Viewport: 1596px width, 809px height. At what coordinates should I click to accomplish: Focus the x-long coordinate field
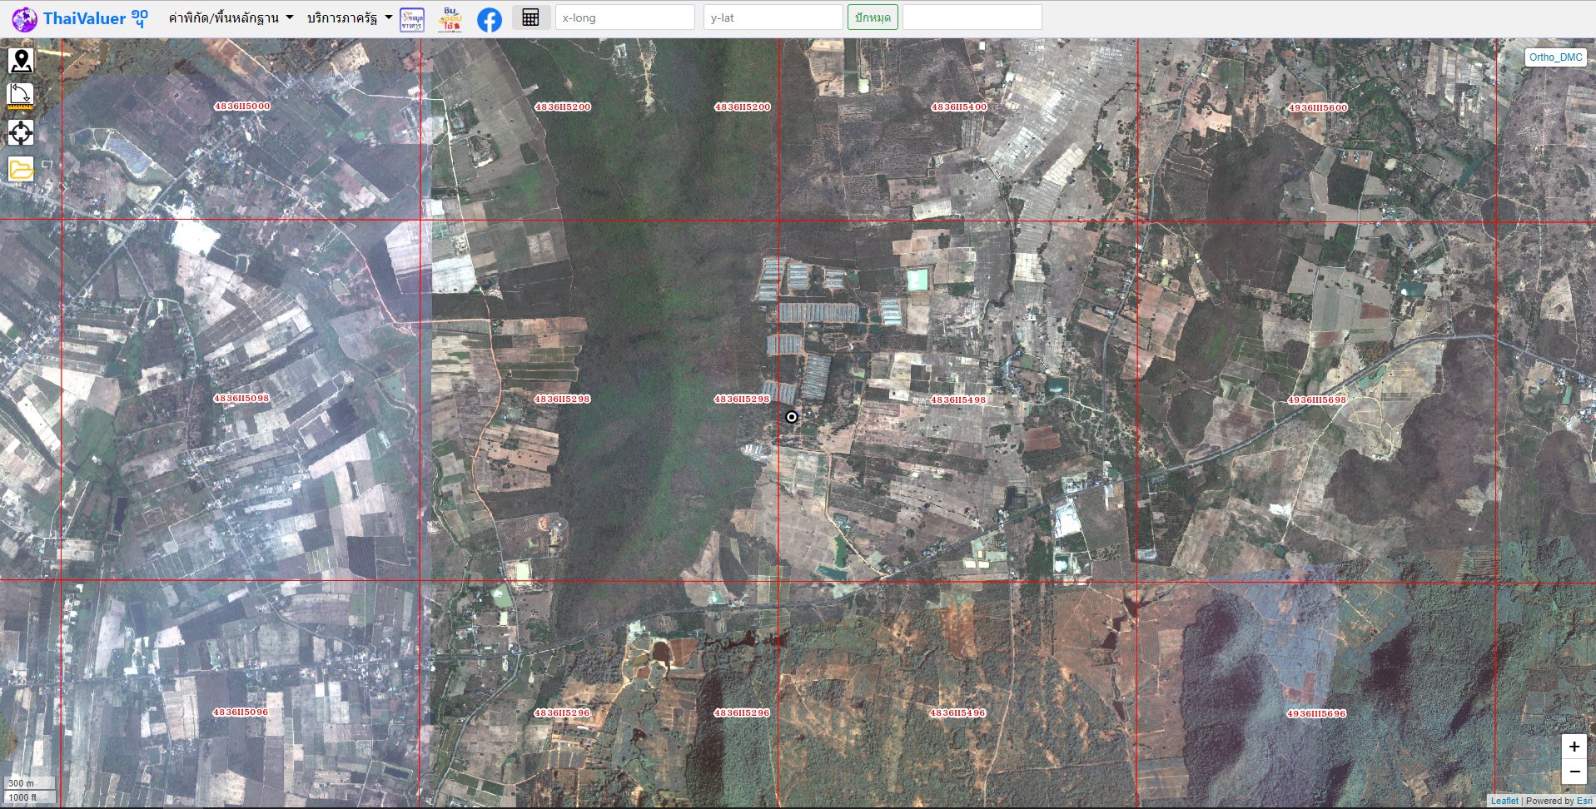click(625, 17)
